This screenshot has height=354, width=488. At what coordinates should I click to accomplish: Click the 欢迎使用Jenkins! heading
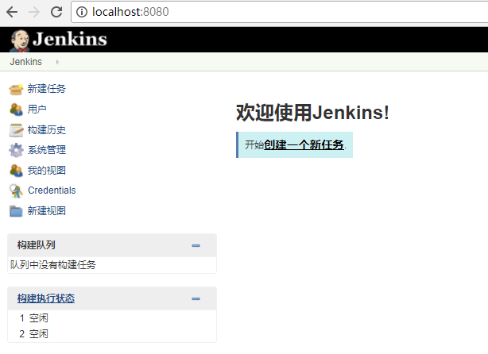tap(312, 113)
